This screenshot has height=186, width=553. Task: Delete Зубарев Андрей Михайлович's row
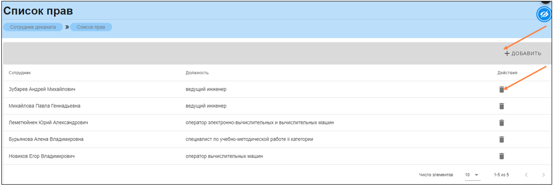coord(501,90)
